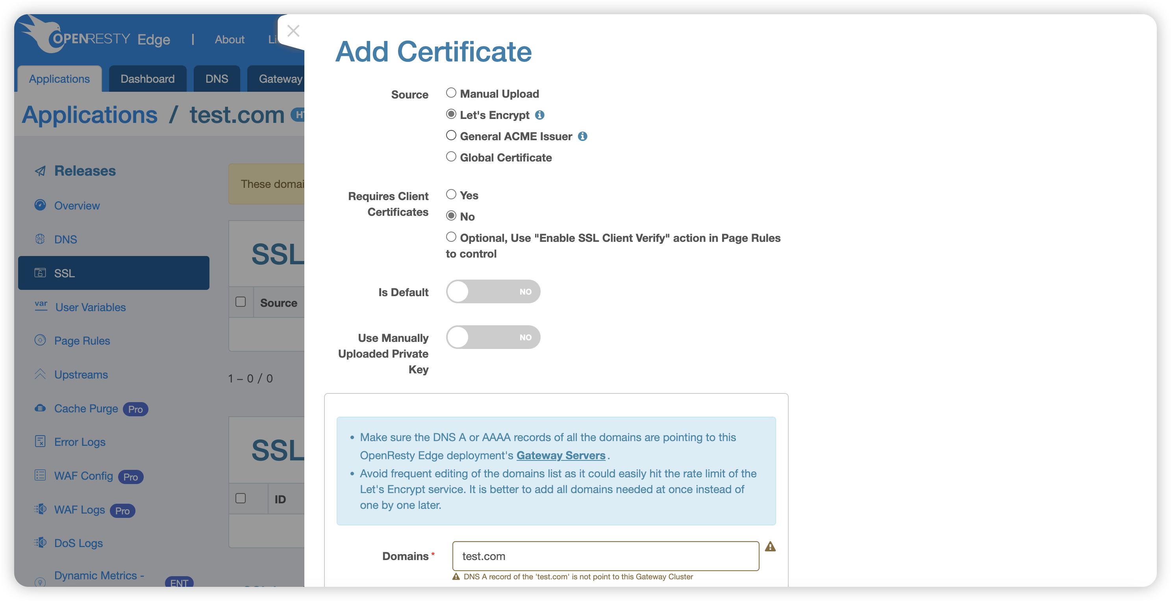The image size is (1171, 601).
Task: Click the Releases paper plane icon
Action: pos(41,171)
